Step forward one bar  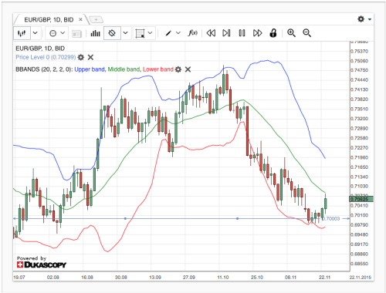(226, 33)
